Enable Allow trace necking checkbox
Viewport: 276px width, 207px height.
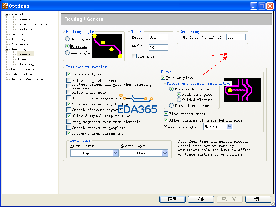[x=69, y=92]
